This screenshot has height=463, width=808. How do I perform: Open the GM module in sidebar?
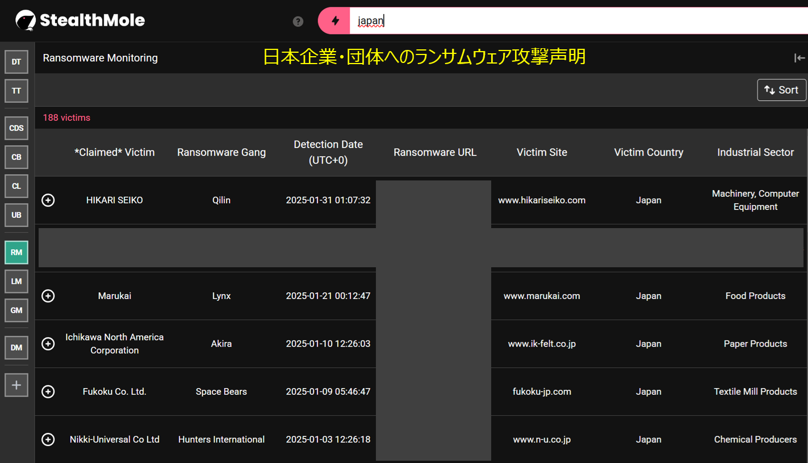[16, 310]
